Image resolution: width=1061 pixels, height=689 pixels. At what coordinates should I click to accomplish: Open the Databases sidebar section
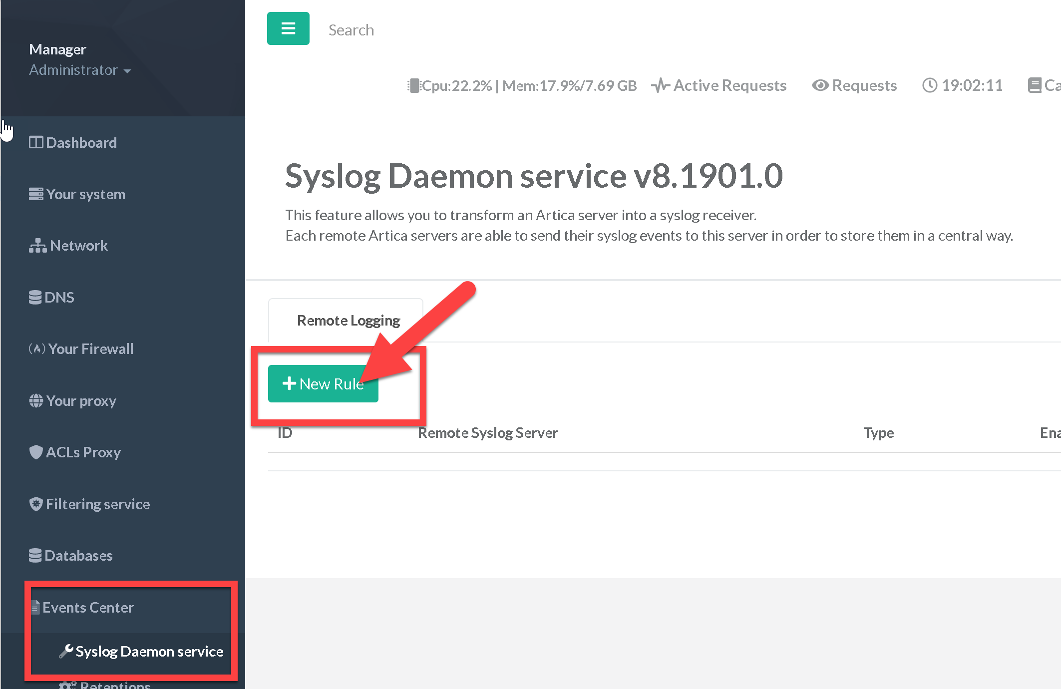[71, 556]
